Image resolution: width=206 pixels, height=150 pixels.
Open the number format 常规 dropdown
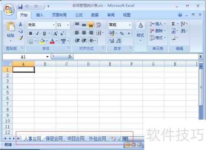click(x=130, y=25)
